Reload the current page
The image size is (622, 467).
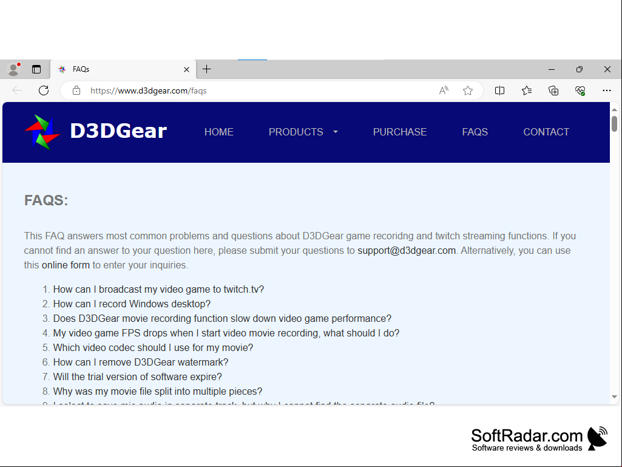[x=44, y=90]
